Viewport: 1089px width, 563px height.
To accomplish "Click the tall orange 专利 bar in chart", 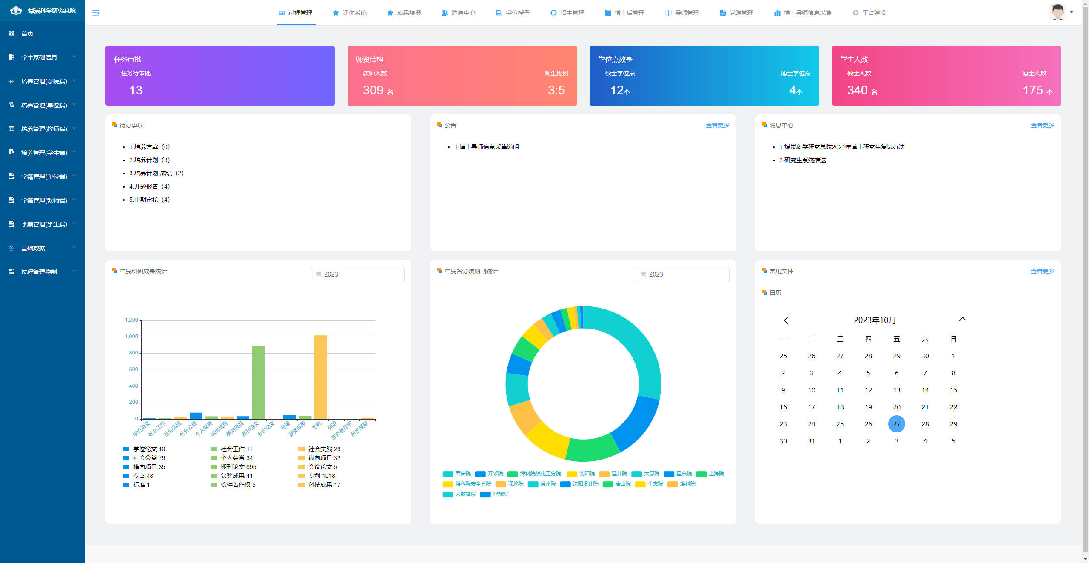I will tap(321, 377).
